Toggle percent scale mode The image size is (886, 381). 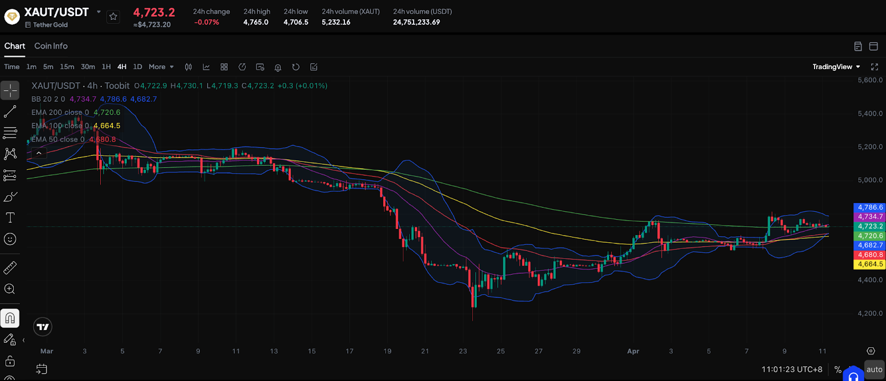pos(838,369)
